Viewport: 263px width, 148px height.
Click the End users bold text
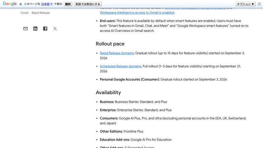pyautogui.click(x=108, y=21)
